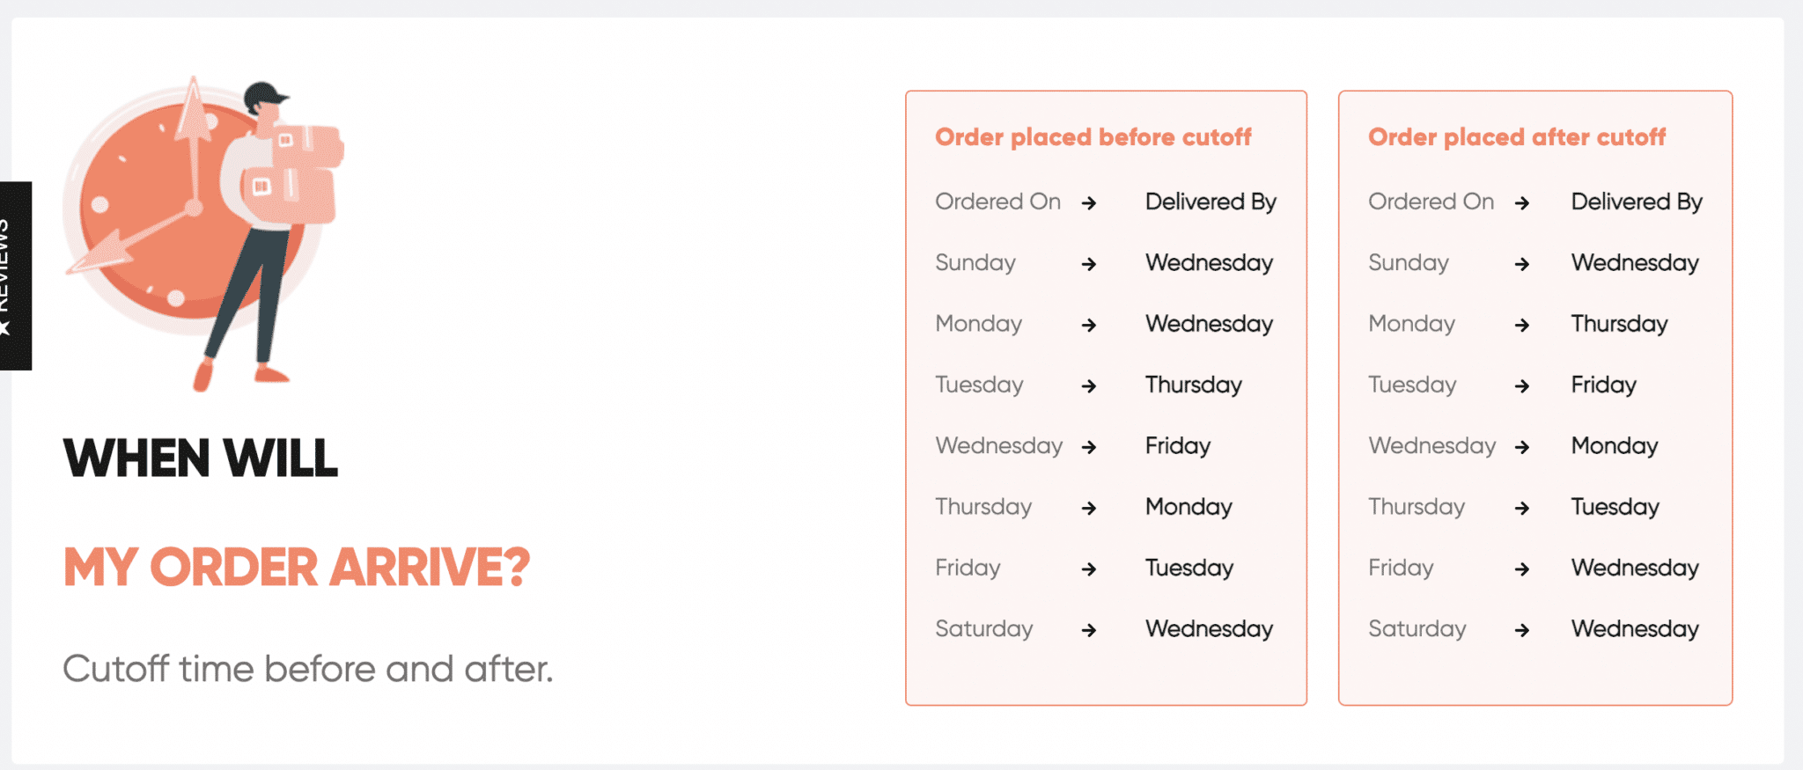Select the 'Order placed before cutoff' heading

(1094, 137)
